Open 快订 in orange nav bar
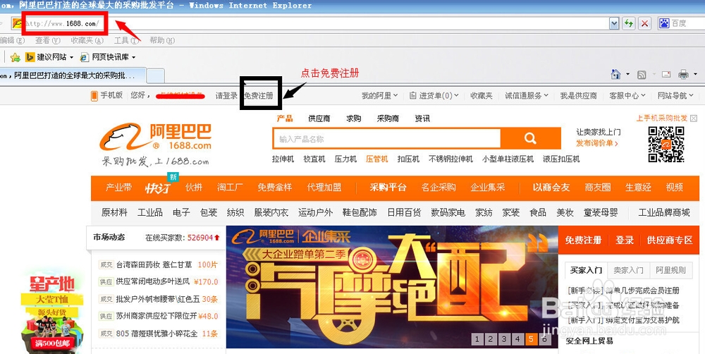Viewport: 705px width, 354px height. [157, 188]
